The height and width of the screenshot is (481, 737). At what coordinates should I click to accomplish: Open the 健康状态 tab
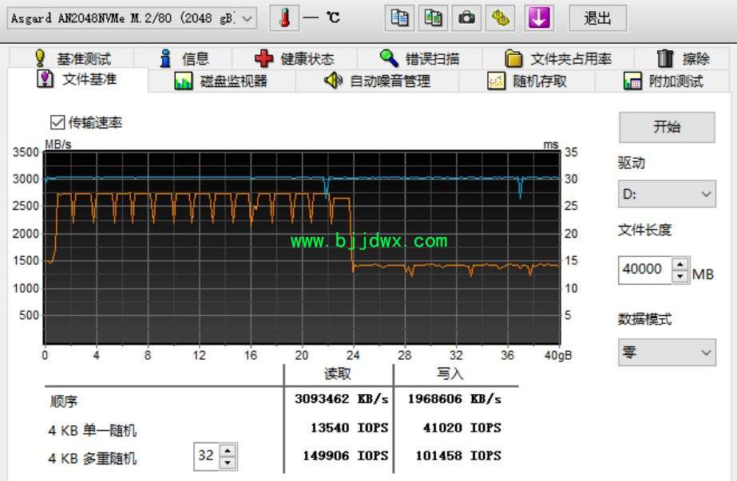294,59
